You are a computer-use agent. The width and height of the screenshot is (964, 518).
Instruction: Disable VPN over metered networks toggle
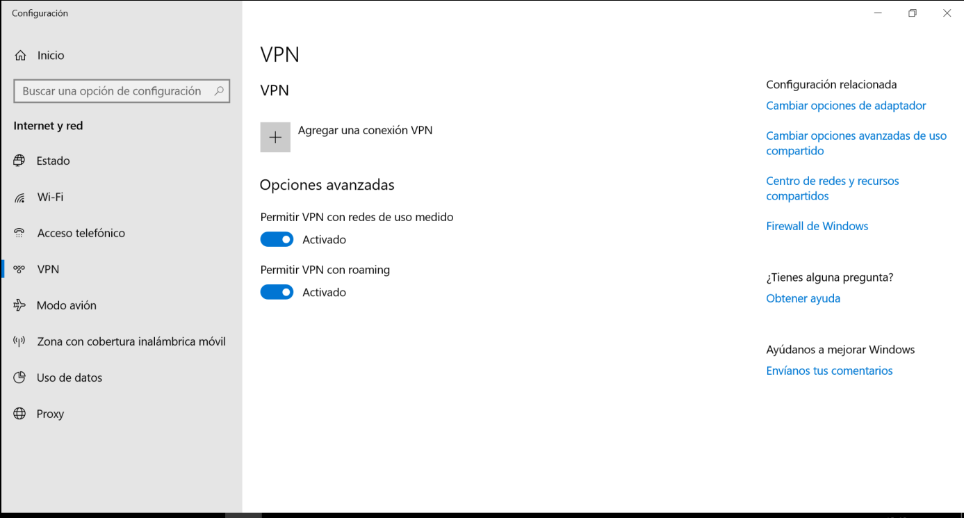(277, 239)
